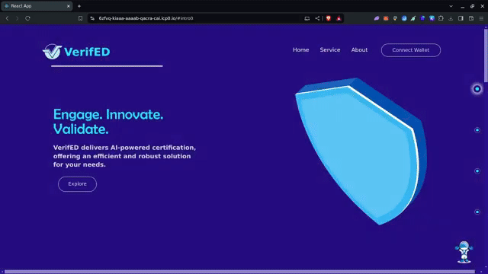The image size is (488, 274).
Task: Open the Extensions puzzle icon
Action: click(441, 18)
